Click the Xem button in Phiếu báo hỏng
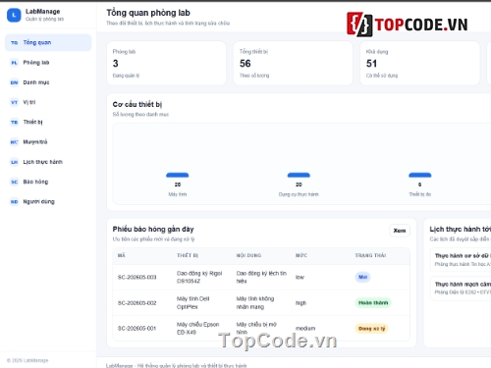The width and height of the screenshot is (491, 368). (x=400, y=231)
